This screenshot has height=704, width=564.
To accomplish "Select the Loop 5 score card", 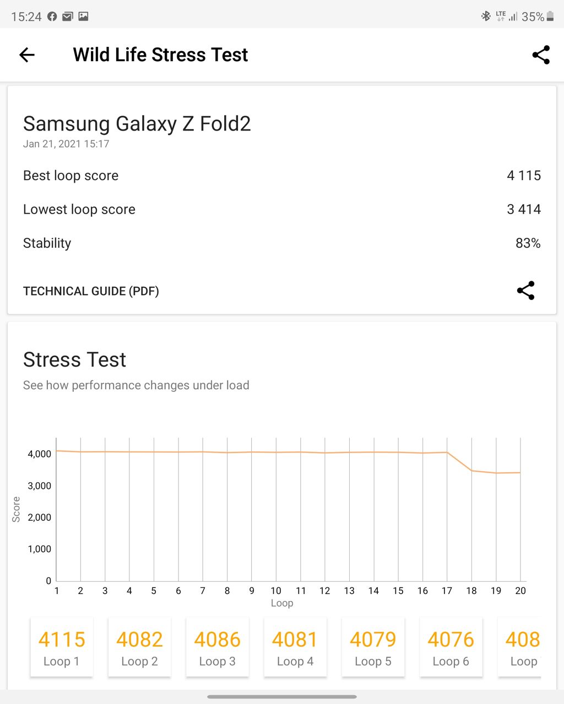I will coord(373,647).
